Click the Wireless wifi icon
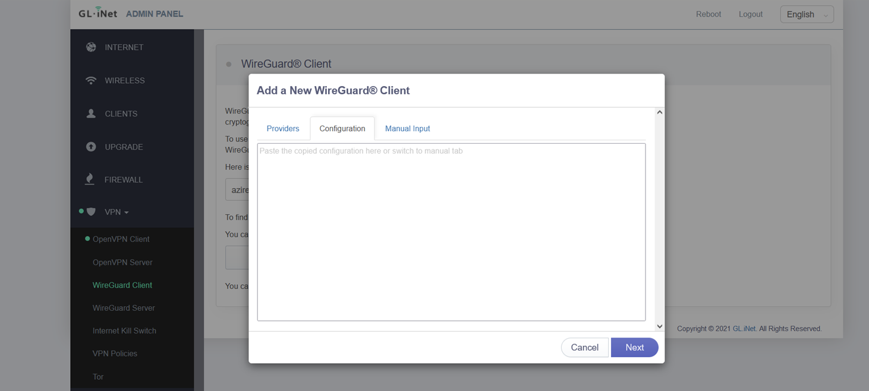This screenshot has height=391, width=869. pyautogui.click(x=91, y=80)
